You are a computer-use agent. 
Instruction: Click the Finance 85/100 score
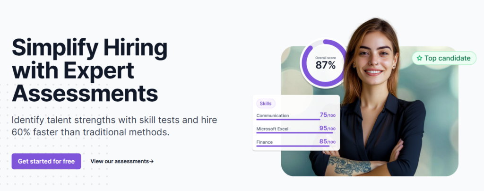click(328, 142)
